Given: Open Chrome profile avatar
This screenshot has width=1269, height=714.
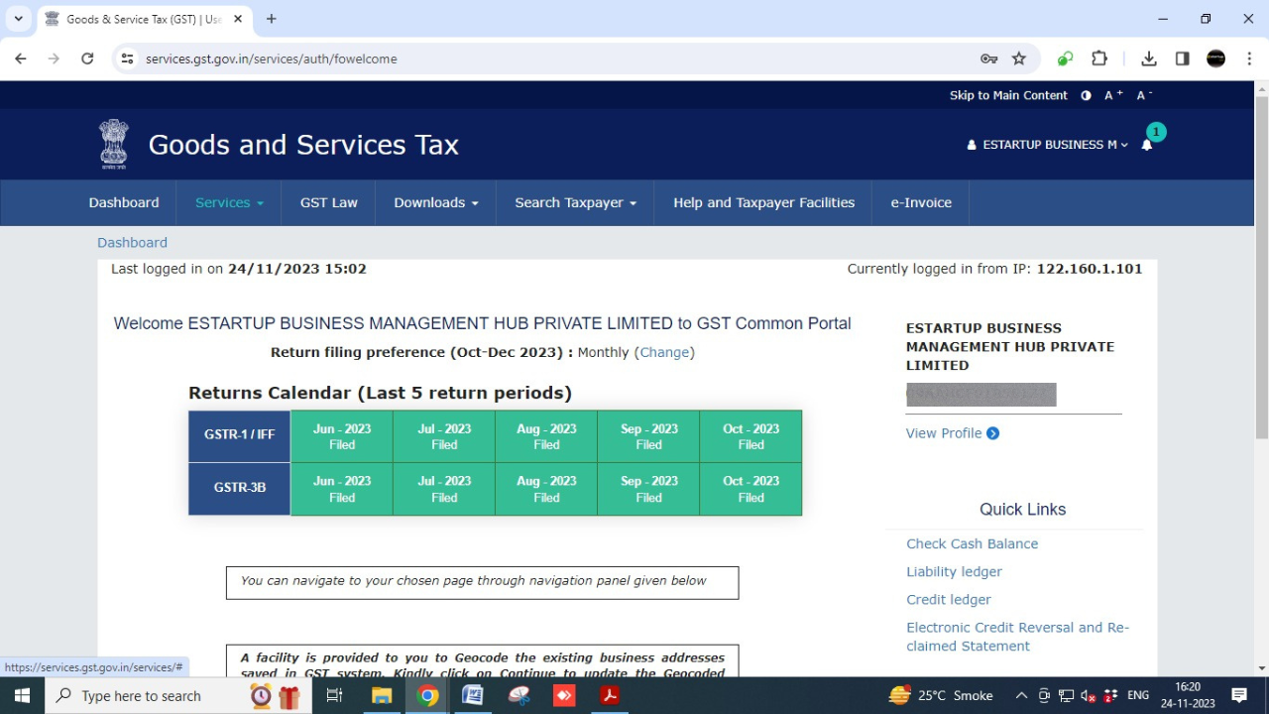Looking at the screenshot, I should [1216, 59].
